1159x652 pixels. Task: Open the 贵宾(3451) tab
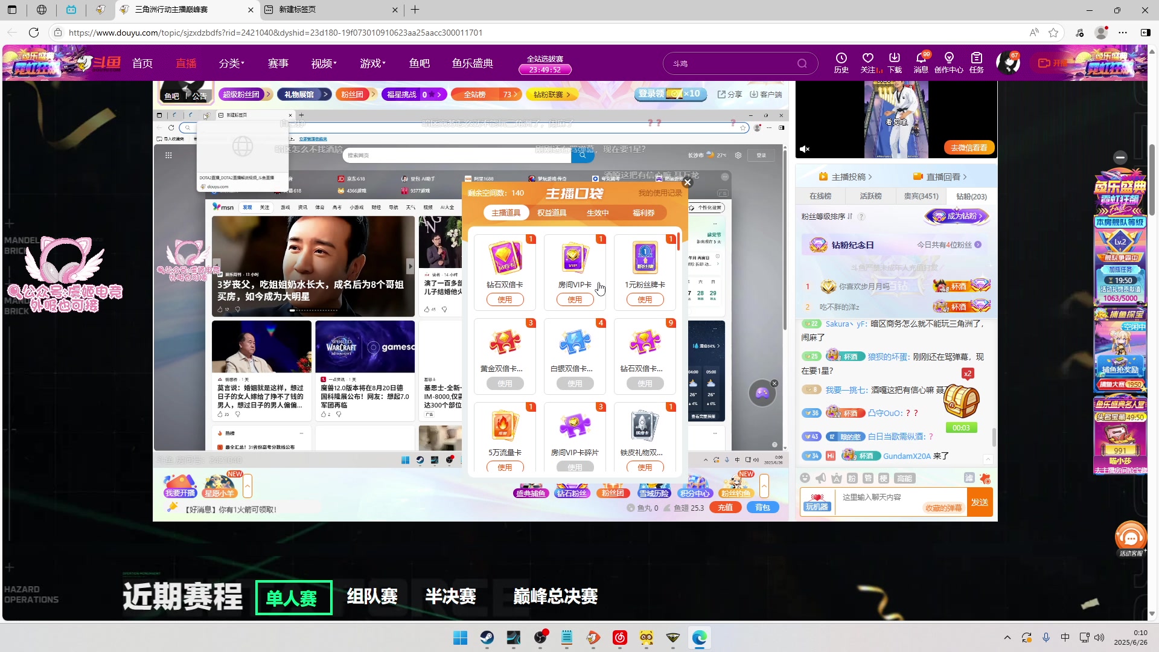(x=921, y=196)
